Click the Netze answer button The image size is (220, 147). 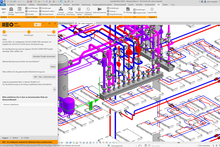pos(53,66)
